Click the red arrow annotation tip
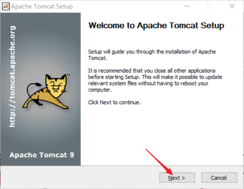The height and width of the screenshot is (189, 244). 172,174
